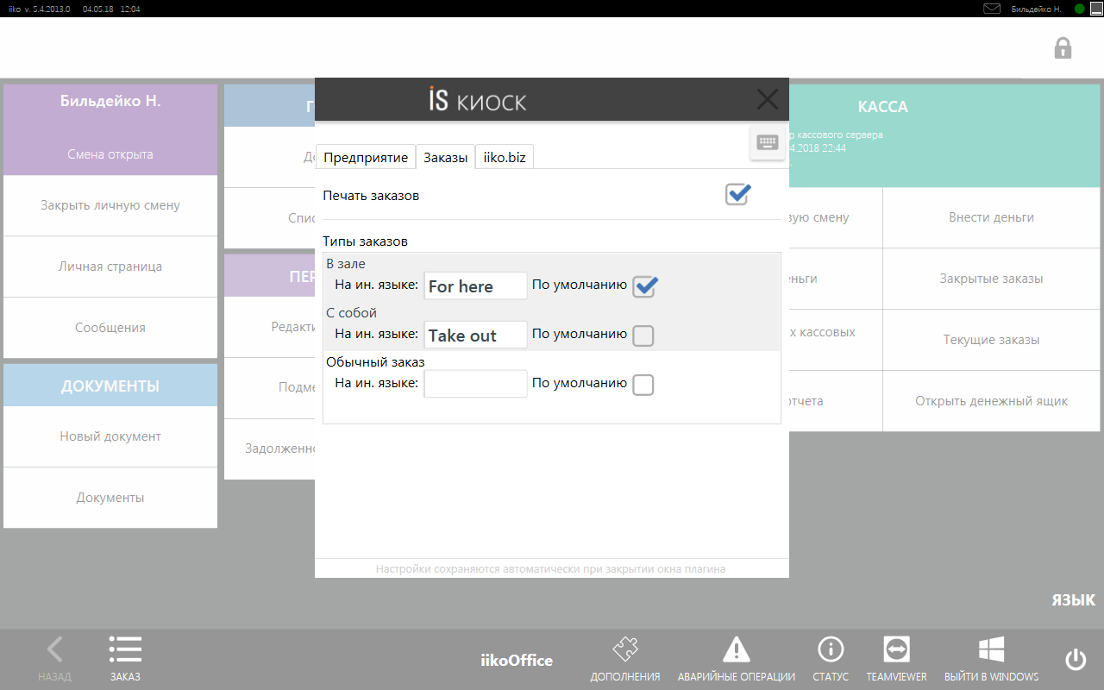This screenshot has height=690, width=1104.
Task: Open Текущие заказы
Action: 991,340
